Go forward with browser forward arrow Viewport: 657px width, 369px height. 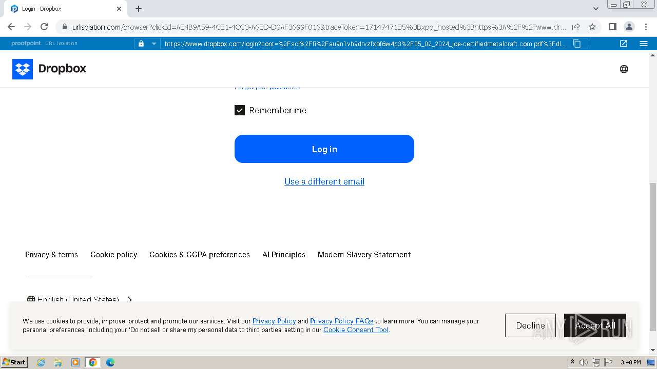28,27
